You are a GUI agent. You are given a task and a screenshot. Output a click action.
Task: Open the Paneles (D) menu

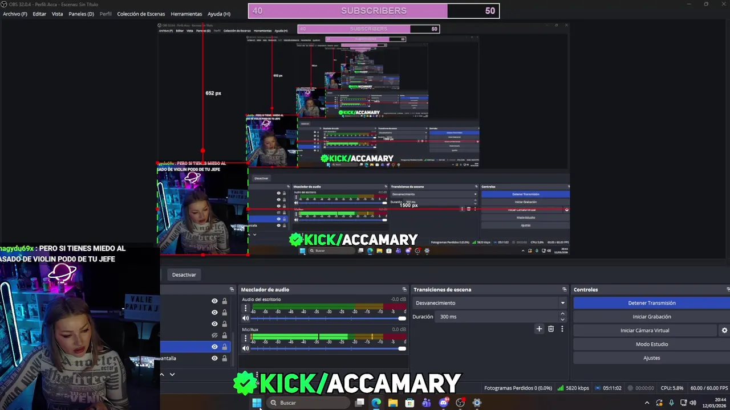(81, 14)
